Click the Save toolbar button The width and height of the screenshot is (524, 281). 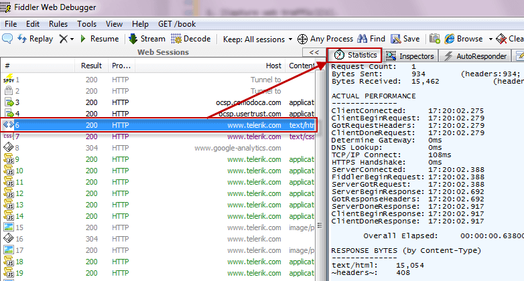tap(405, 39)
